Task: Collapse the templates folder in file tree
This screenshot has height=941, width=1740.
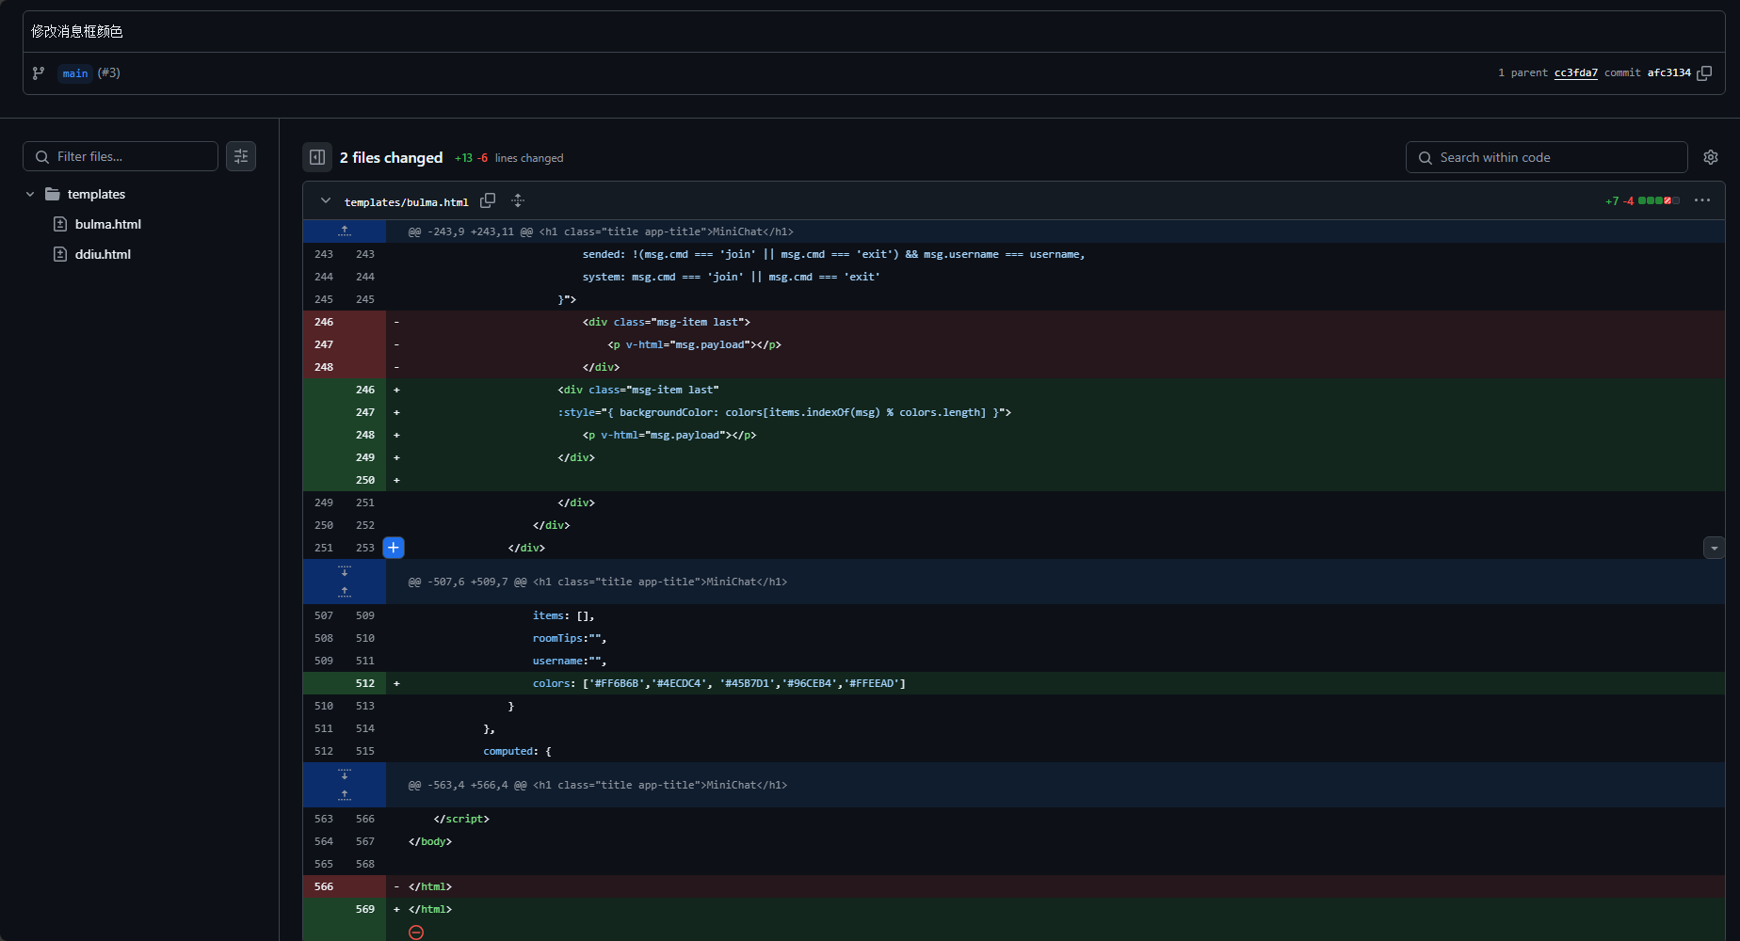Action: point(30,194)
